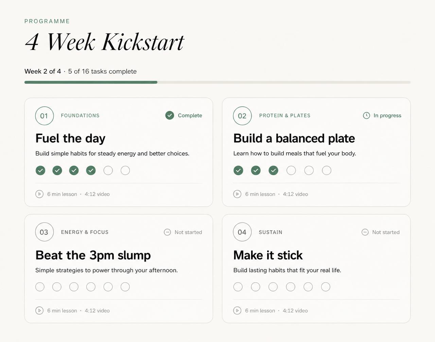Check the fifth task circle in Fuel the day
The image size is (435, 342).
coord(108,170)
